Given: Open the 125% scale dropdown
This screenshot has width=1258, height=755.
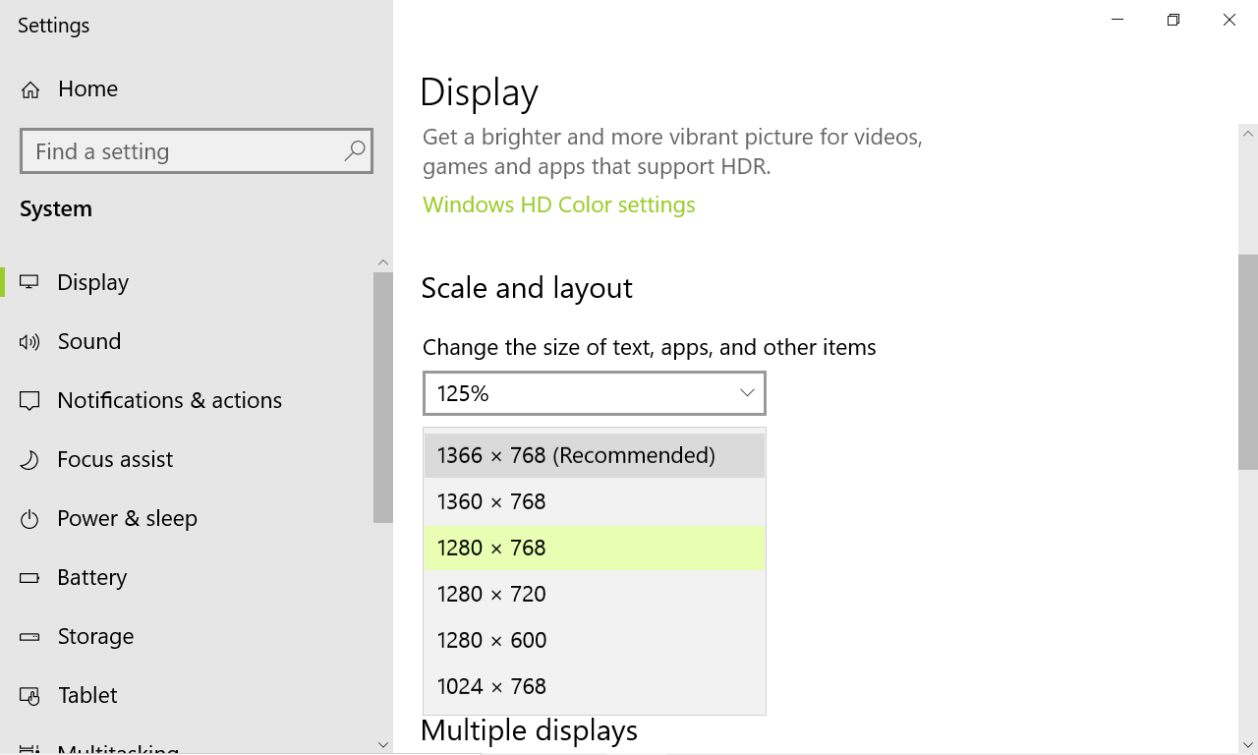Looking at the screenshot, I should (594, 393).
